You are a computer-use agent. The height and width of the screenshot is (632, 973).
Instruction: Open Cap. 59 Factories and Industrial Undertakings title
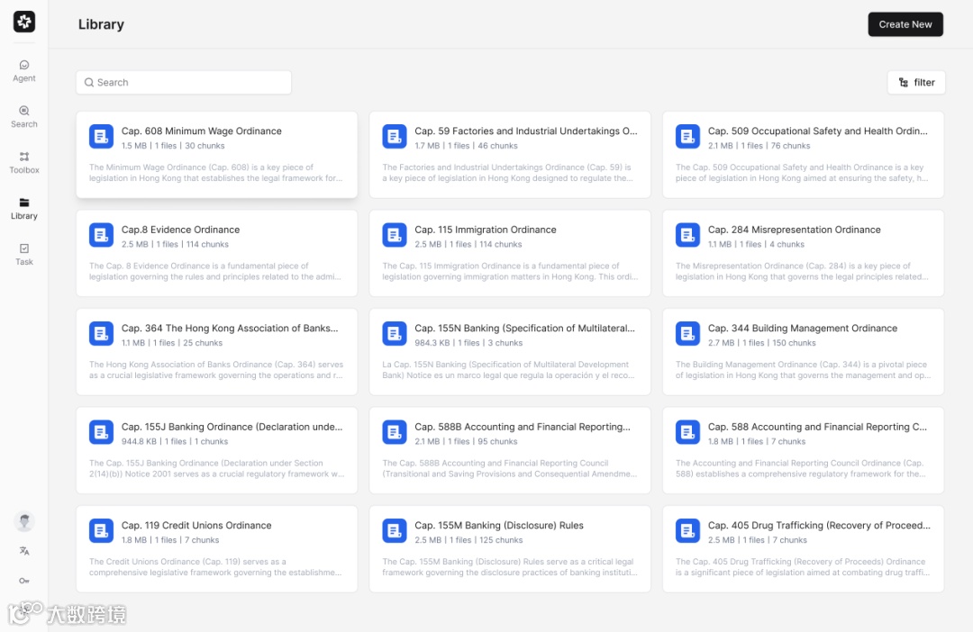coord(525,131)
